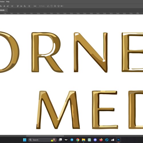Align right edges in options bar
This screenshot has width=143, height=143.
point(8,6)
